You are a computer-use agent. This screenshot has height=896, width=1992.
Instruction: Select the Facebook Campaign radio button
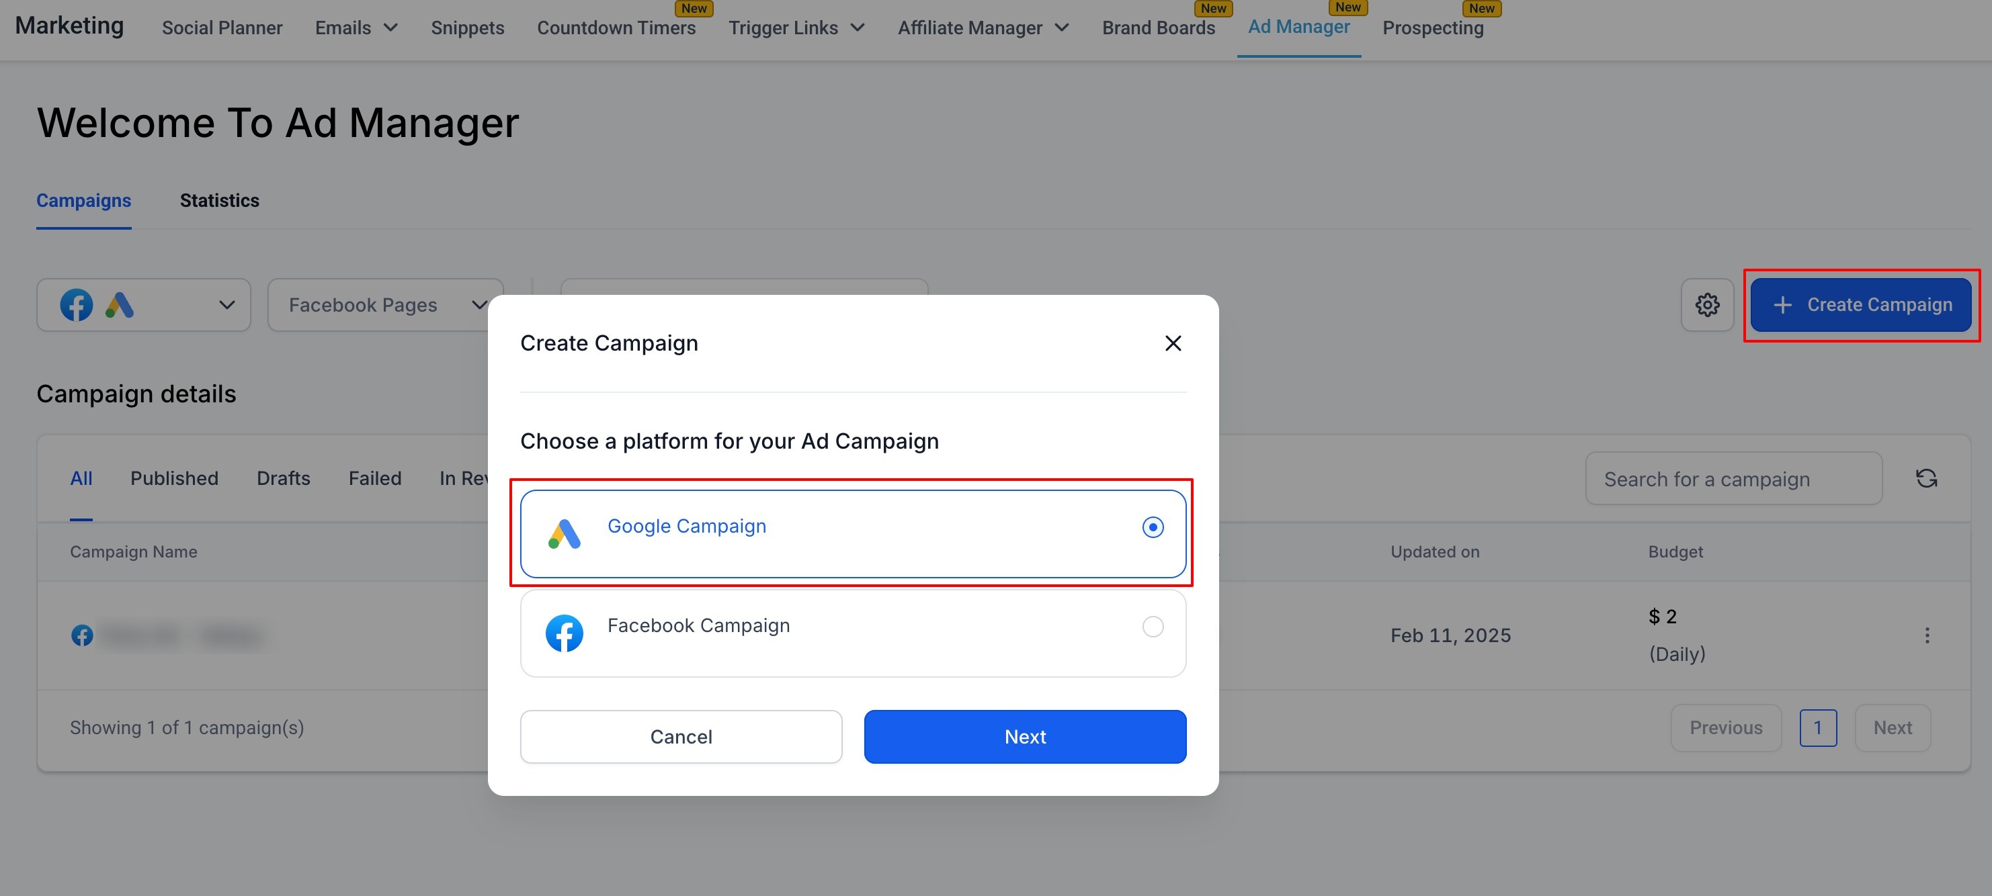coord(1152,626)
